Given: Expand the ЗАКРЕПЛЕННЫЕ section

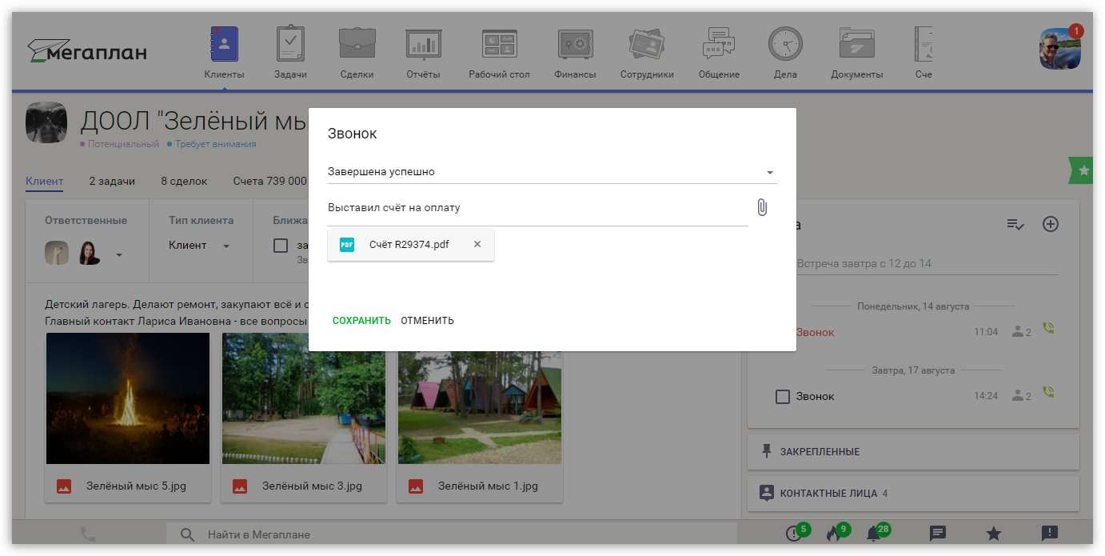Looking at the screenshot, I should tap(913, 452).
